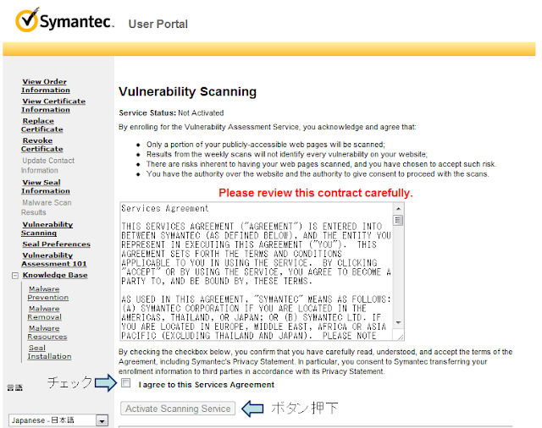Open the View Certificate Information link
The height and width of the screenshot is (428, 542).
point(53,105)
